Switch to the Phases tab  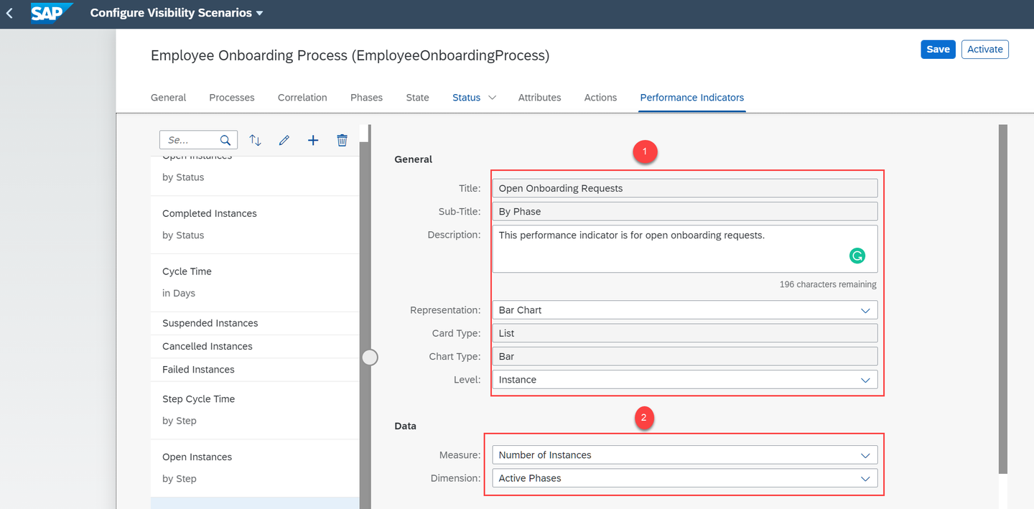[x=366, y=98]
